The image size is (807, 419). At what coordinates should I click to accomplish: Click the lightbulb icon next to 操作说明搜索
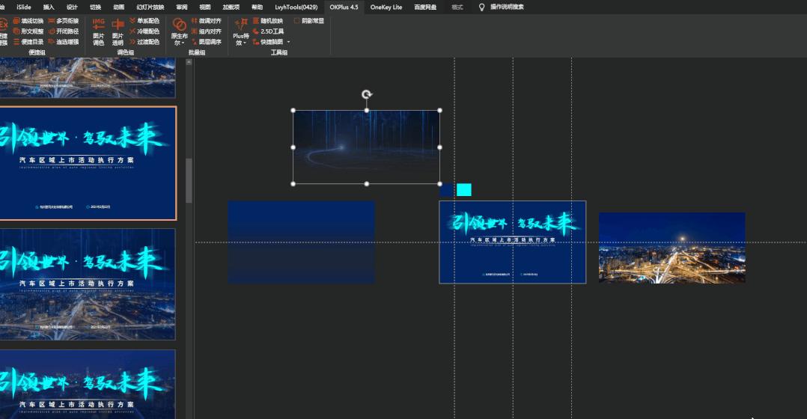[482, 7]
